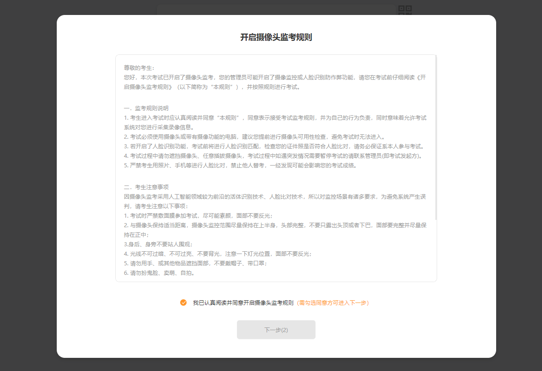This screenshot has height=371, width=542.
Task: Click the rule starting 严禁考生用照片
Action: pyautogui.click(x=241, y=166)
